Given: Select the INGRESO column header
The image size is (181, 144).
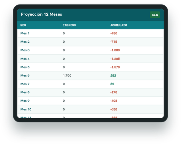Looking at the screenshot, I should coord(69,25).
